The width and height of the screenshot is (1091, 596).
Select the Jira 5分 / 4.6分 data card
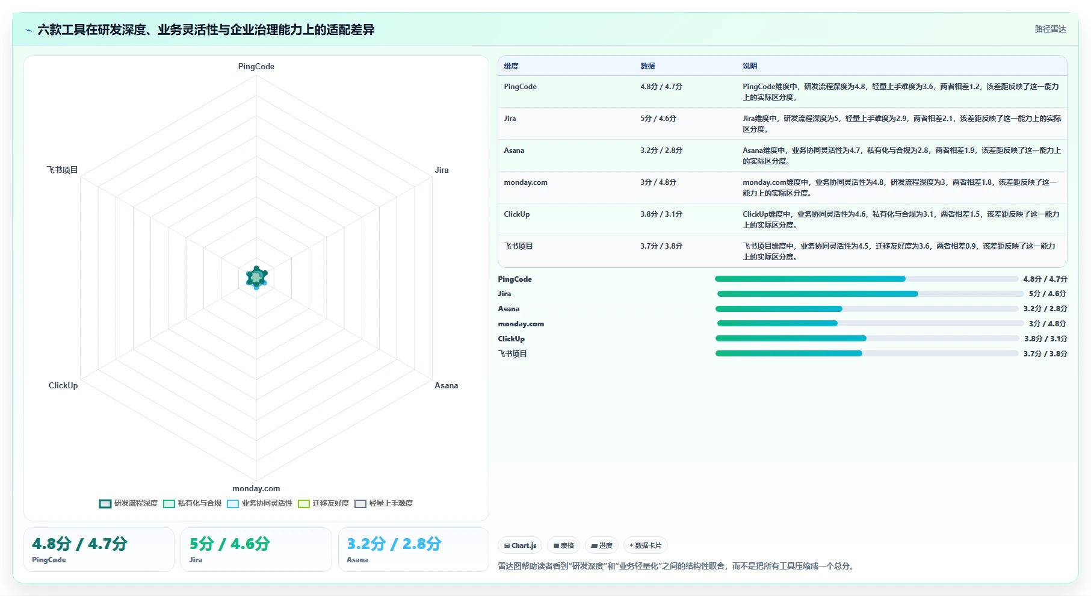click(x=256, y=550)
